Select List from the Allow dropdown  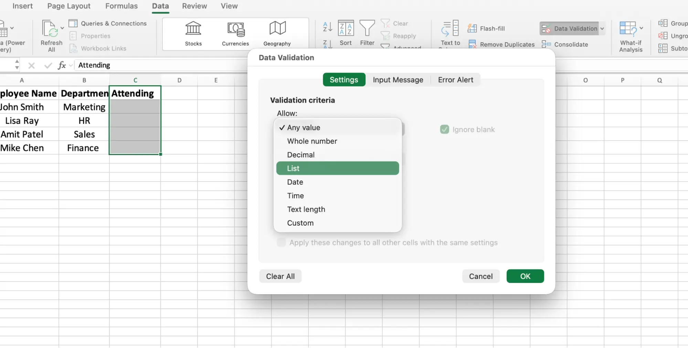[x=337, y=168]
